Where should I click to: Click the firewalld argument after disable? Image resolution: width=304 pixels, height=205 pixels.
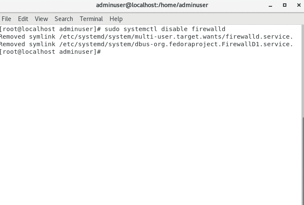[208, 29]
